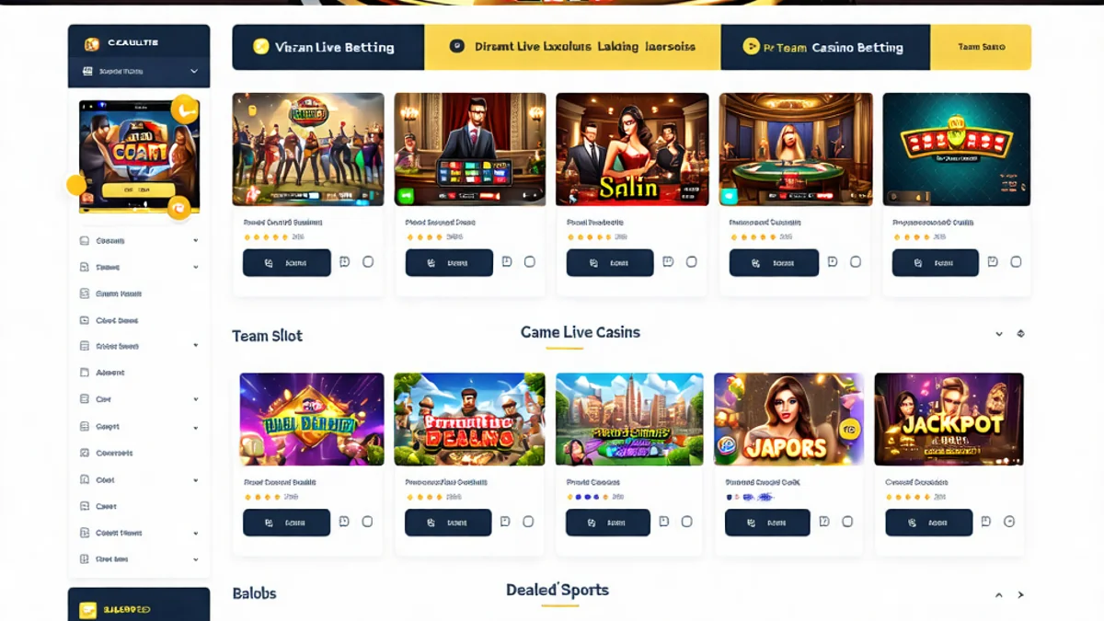Click the logo icon in sidebar header
This screenshot has width=1104, height=621.
(x=91, y=43)
